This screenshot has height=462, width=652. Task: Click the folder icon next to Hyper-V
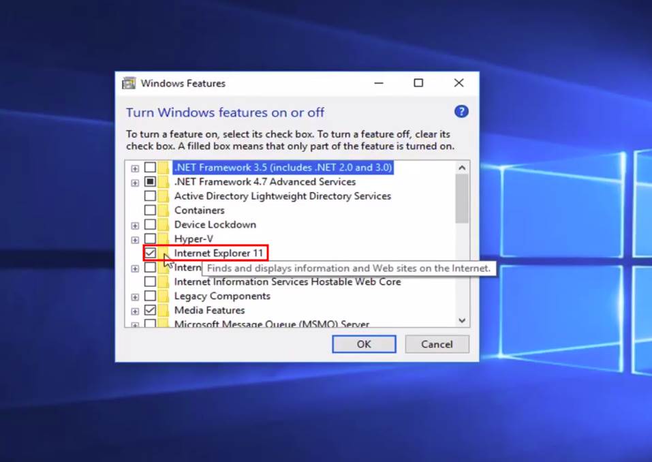(165, 238)
